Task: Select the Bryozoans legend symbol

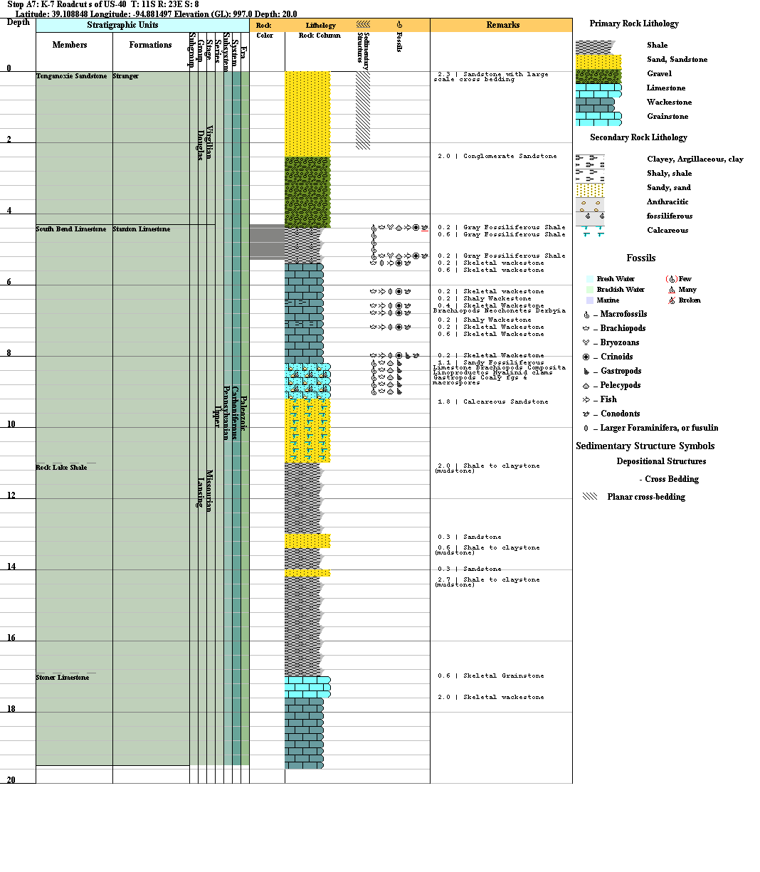Action: (586, 343)
